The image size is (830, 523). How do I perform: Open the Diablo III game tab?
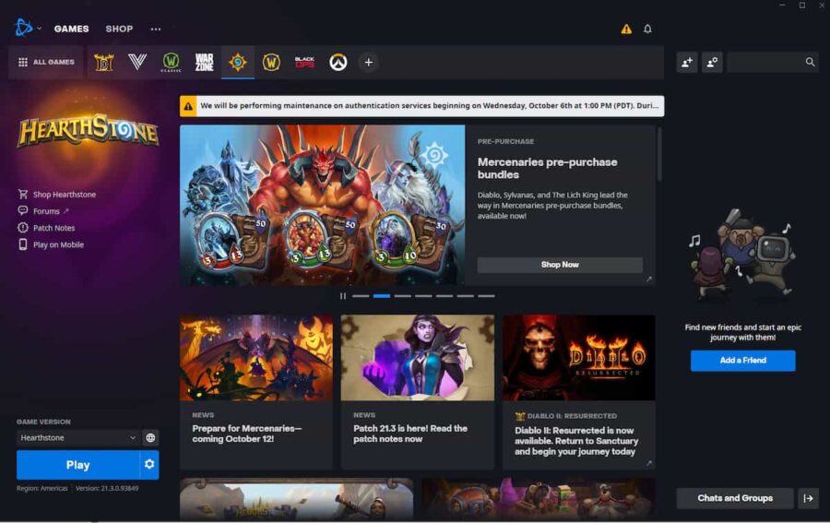103,63
